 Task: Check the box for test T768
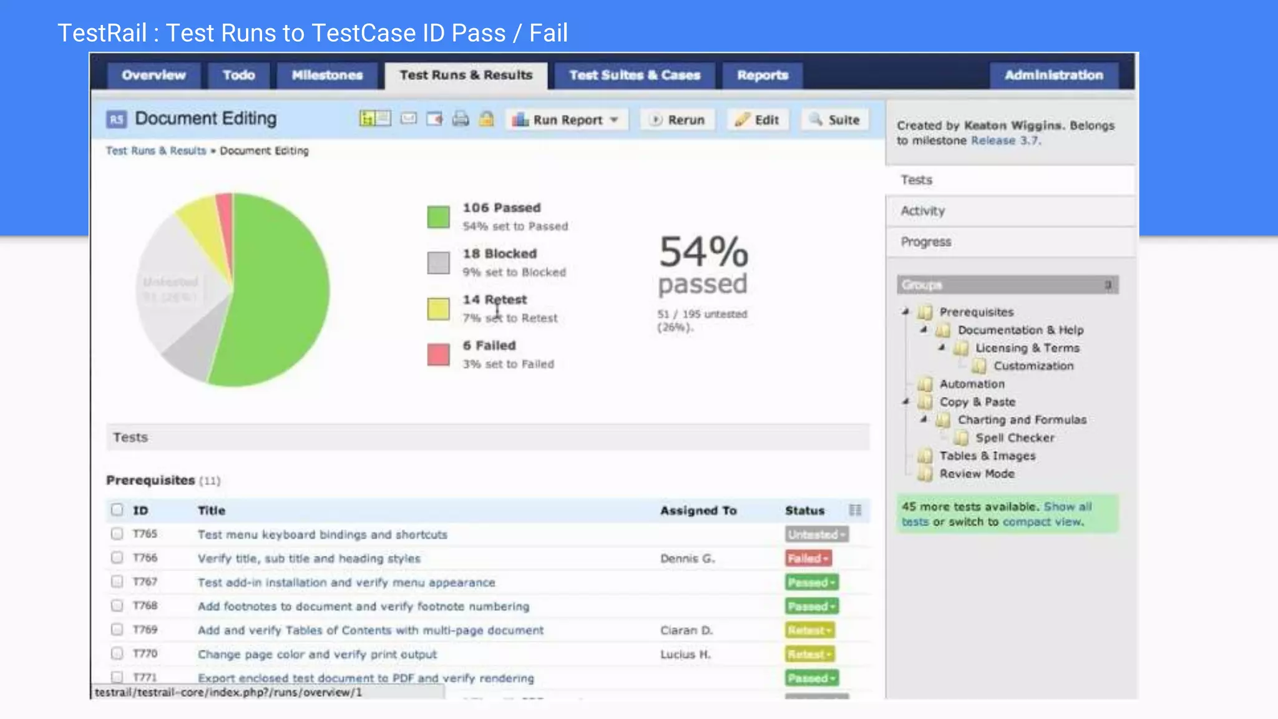tap(117, 605)
